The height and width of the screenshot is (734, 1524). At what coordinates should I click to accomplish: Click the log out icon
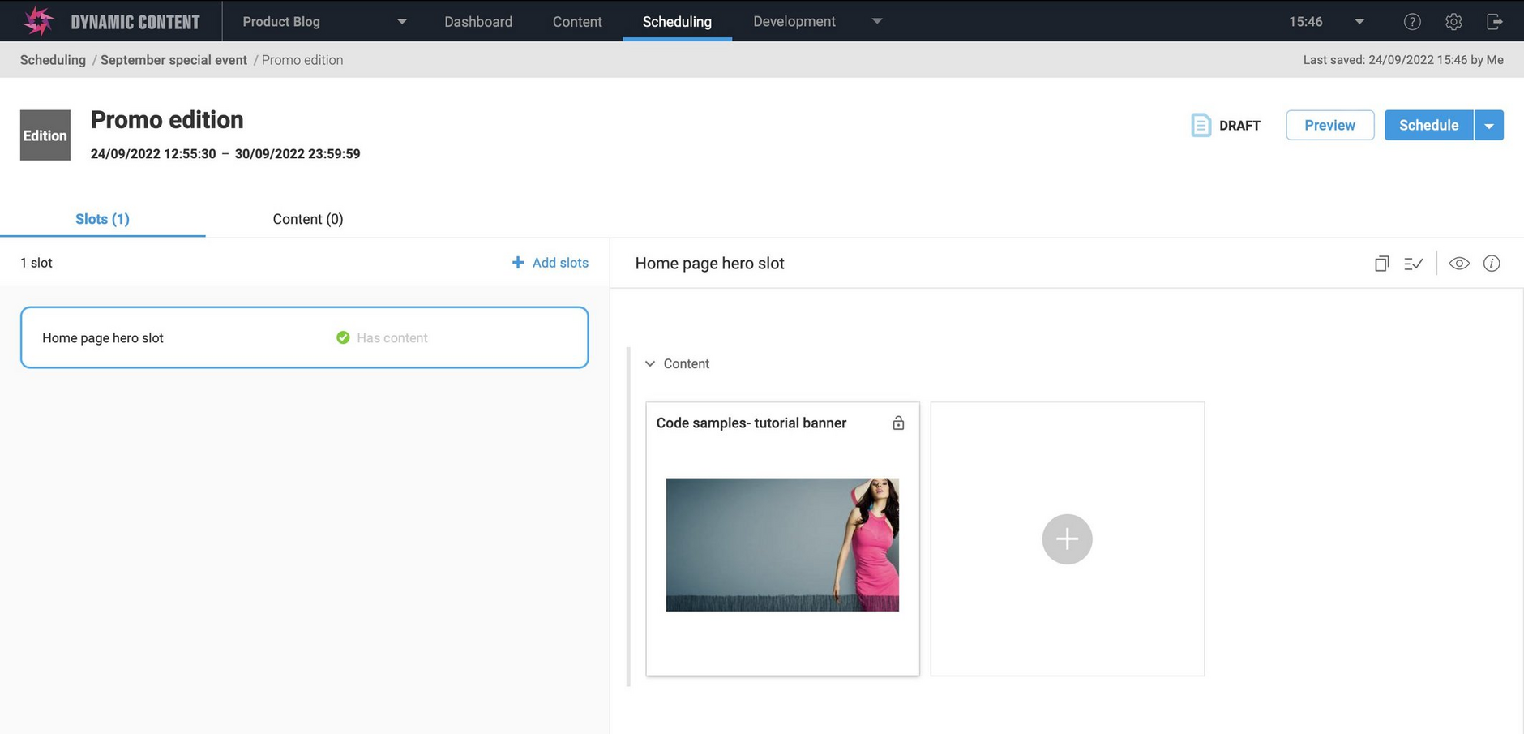tap(1495, 22)
